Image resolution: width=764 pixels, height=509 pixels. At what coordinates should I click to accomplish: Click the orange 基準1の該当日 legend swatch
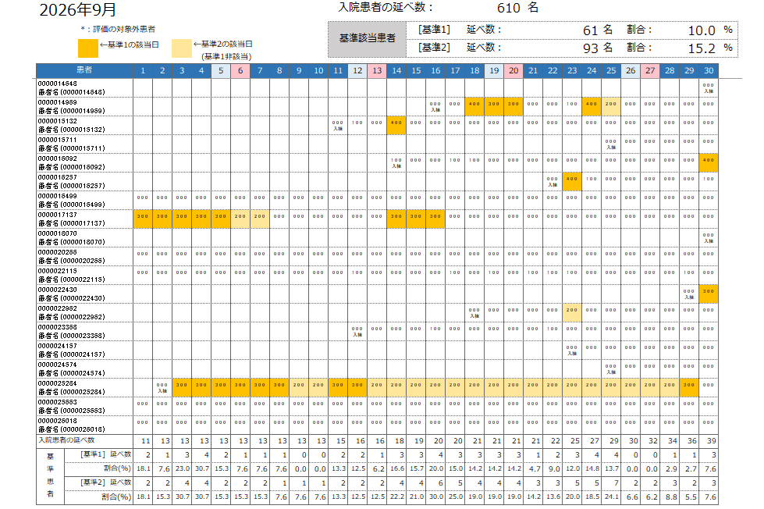point(88,48)
